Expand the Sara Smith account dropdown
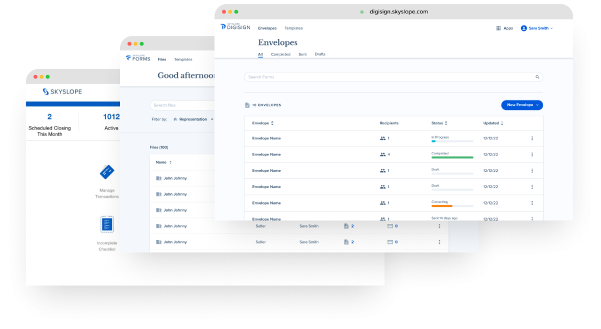 (537, 28)
